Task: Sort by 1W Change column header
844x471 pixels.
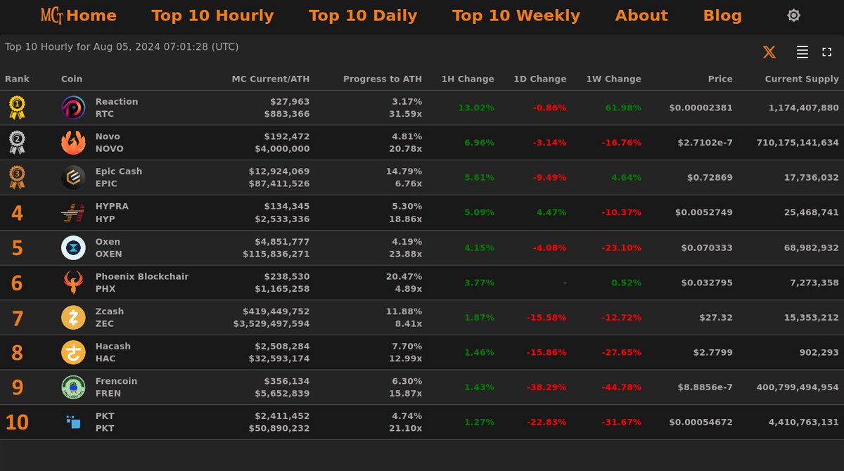Action: 614,79
